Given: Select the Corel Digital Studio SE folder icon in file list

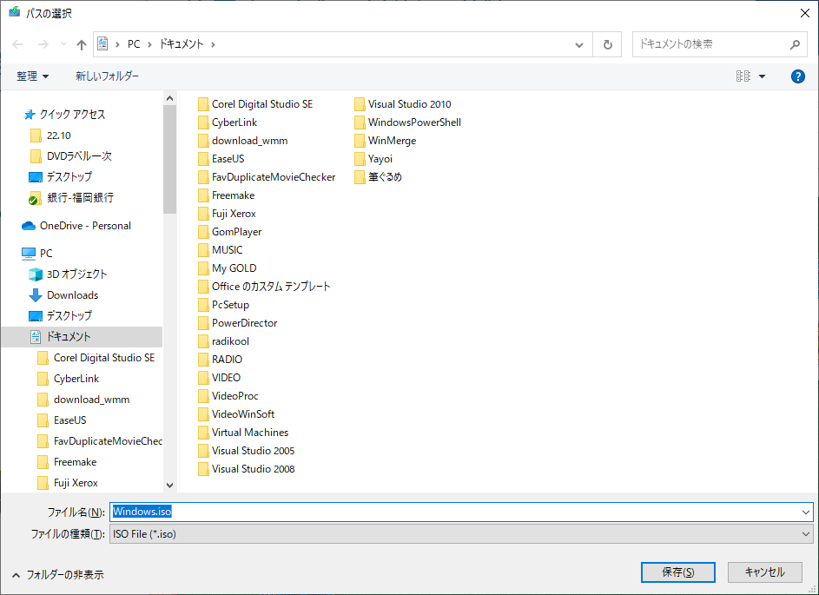Looking at the screenshot, I should click(203, 104).
